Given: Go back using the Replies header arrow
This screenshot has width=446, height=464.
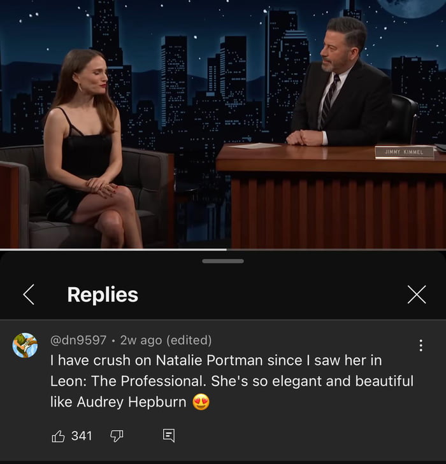Looking at the screenshot, I should click(x=29, y=295).
